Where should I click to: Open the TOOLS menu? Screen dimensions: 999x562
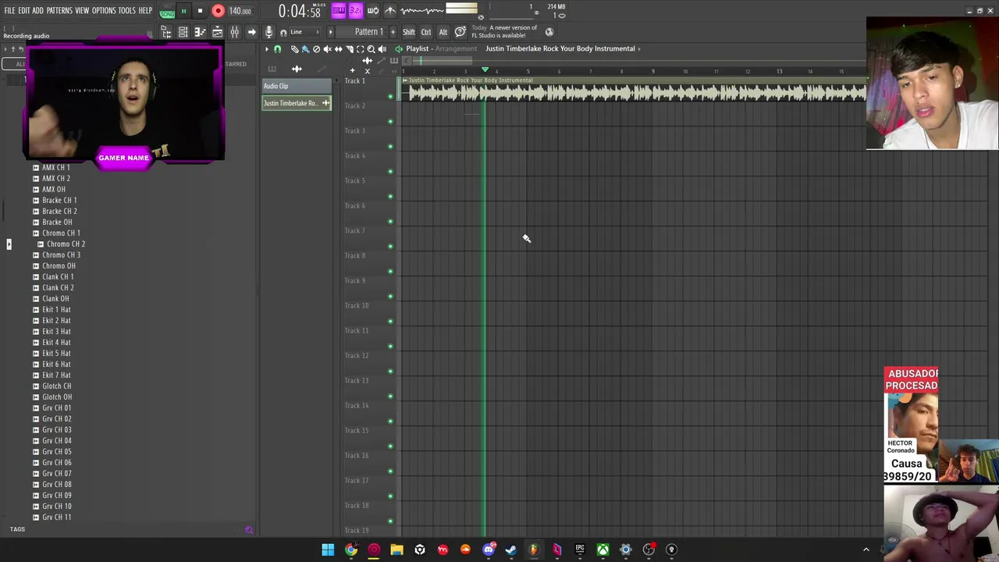[x=126, y=11]
